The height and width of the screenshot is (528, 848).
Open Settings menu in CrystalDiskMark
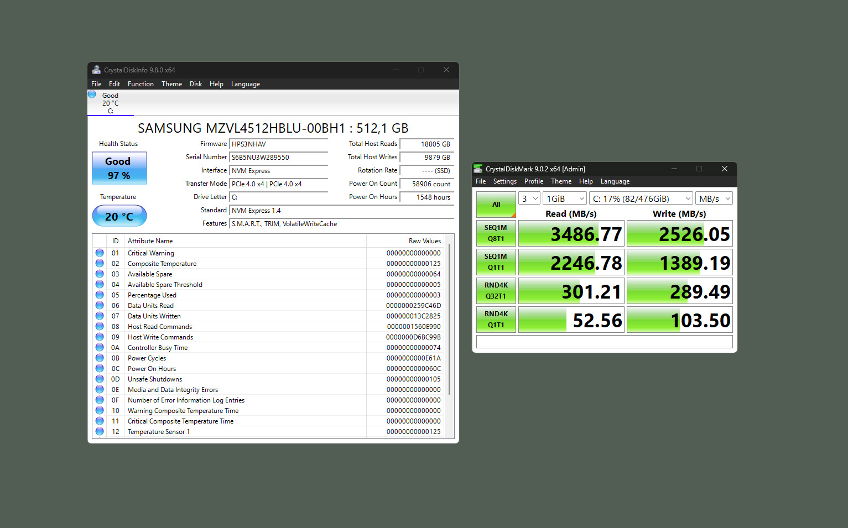(x=505, y=181)
